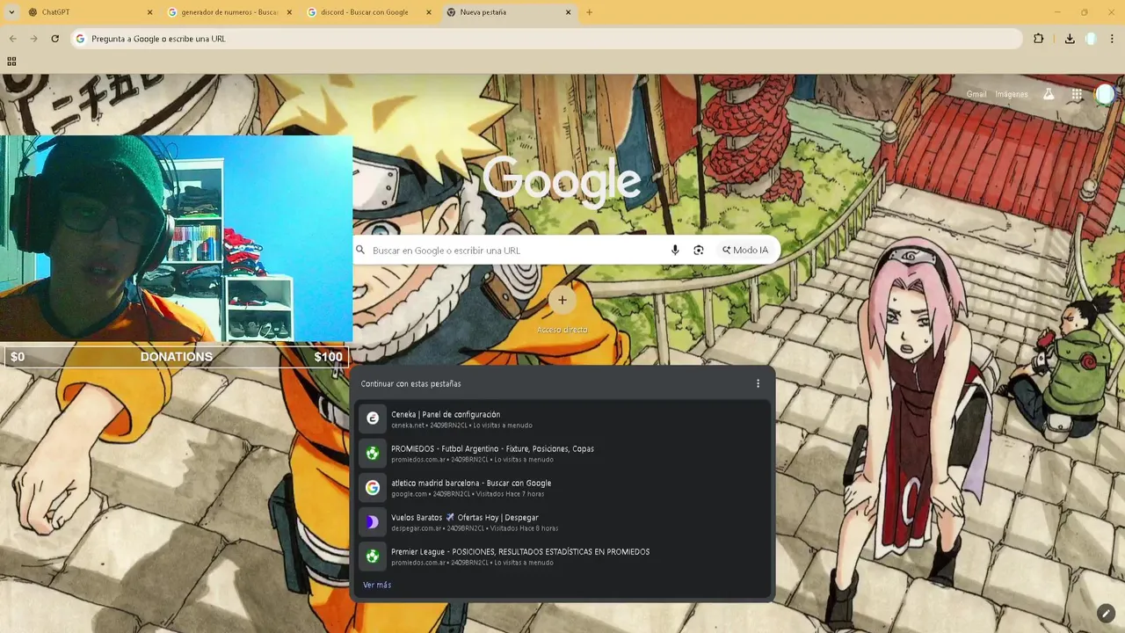Close the ChatGPT tab
Image resolution: width=1125 pixels, height=633 pixels.
click(149, 12)
